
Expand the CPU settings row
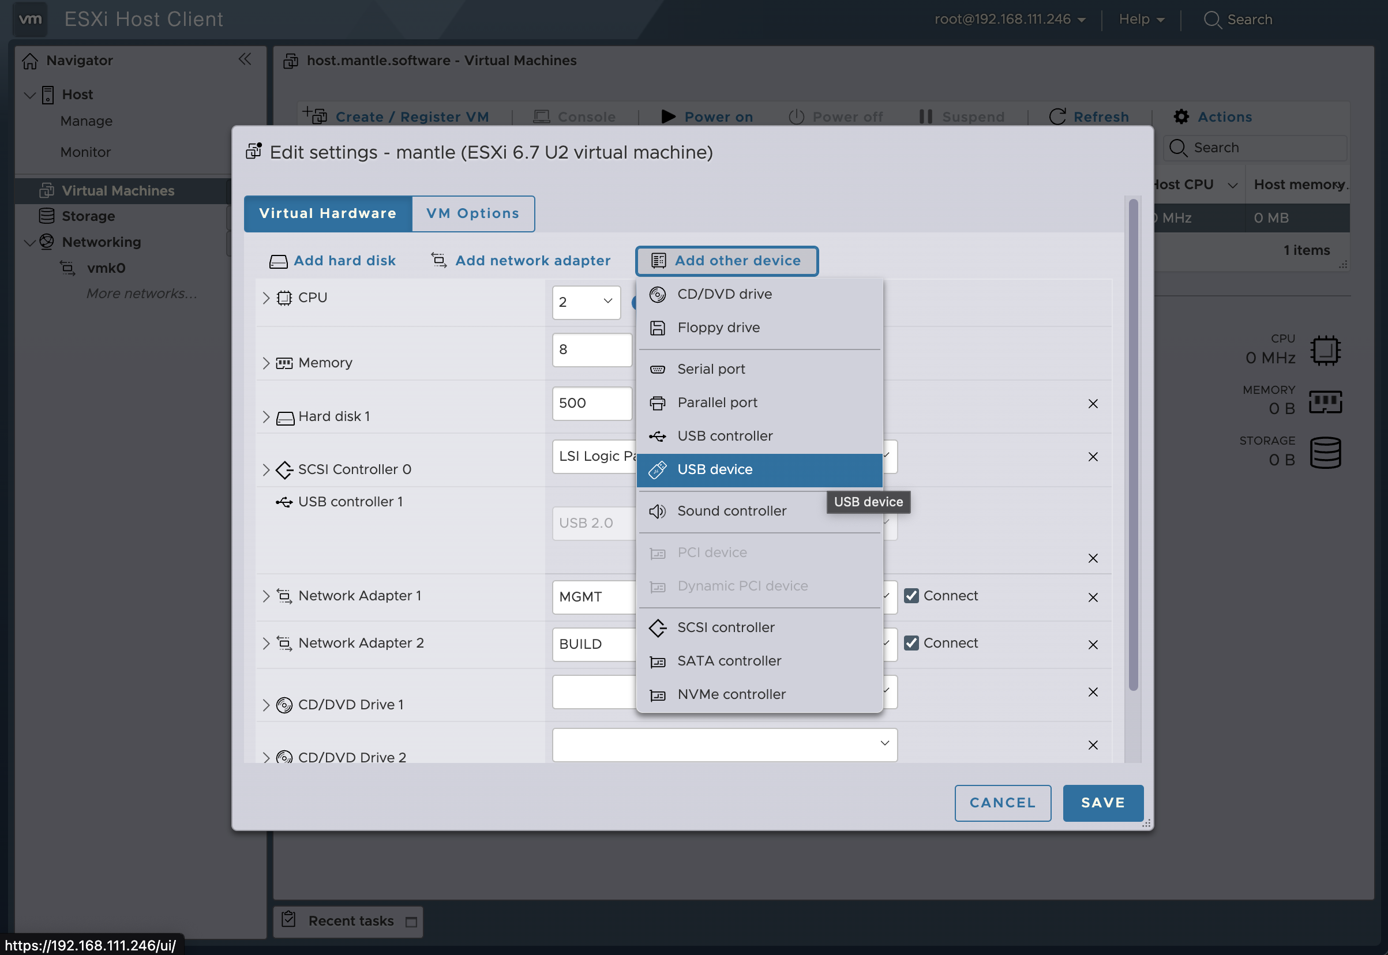pyautogui.click(x=266, y=298)
